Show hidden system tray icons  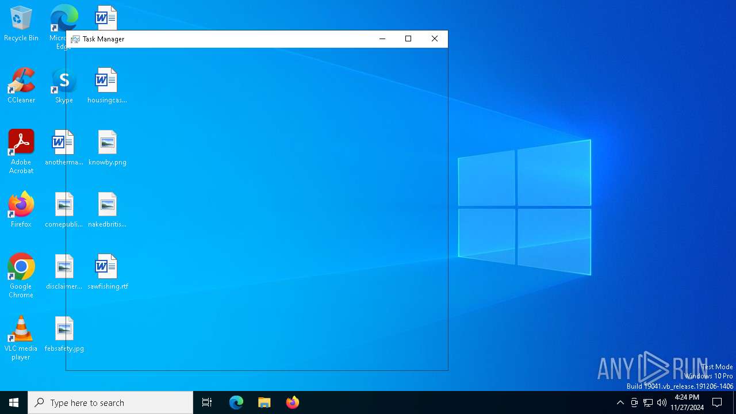pyautogui.click(x=620, y=402)
